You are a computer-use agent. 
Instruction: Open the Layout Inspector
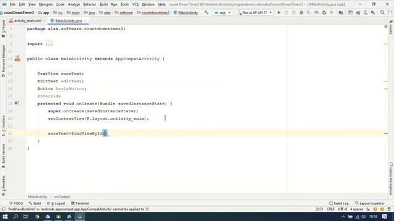(369, 203)
